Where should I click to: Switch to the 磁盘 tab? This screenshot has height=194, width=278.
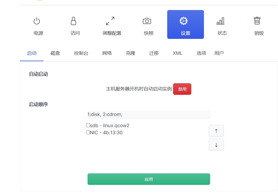click(x=55, y=53)
